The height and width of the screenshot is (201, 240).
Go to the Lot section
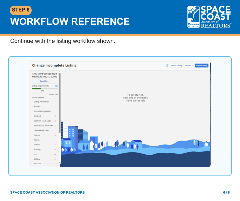[35, 154]
